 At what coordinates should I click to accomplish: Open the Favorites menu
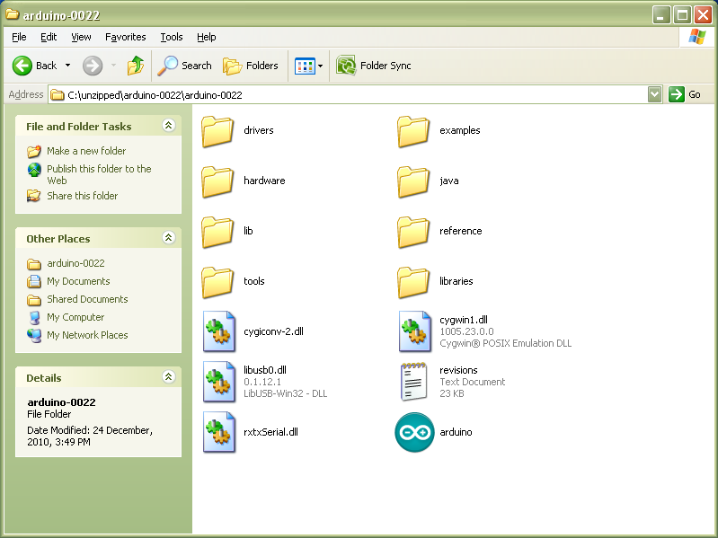click(125, 37)
